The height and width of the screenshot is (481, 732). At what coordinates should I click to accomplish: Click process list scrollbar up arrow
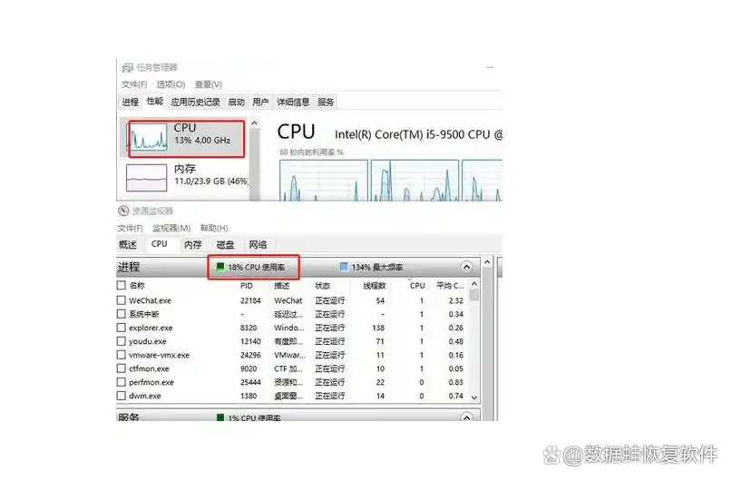tap(474, 284)
